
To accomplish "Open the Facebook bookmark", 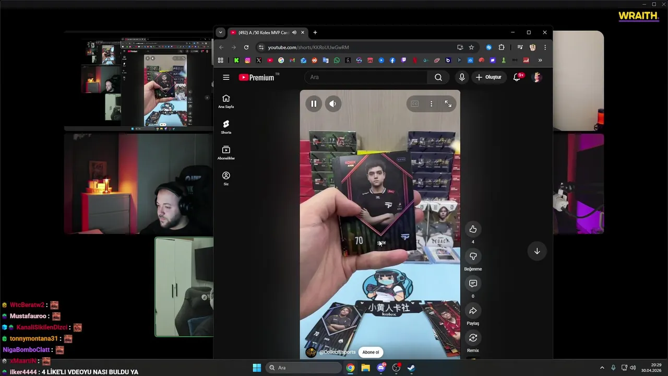I will pyautogui.click(x=392, y=61).
